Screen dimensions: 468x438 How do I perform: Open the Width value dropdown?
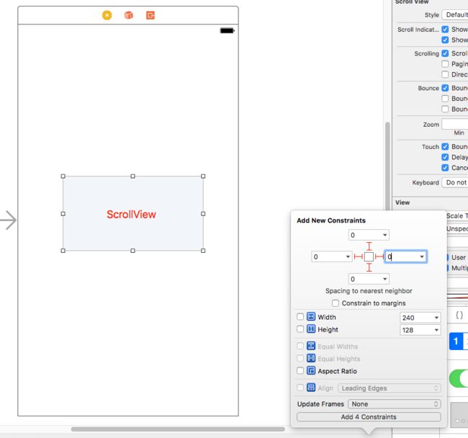tap(436, 318)
